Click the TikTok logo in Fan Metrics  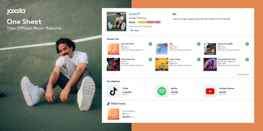tap(113, 91)
